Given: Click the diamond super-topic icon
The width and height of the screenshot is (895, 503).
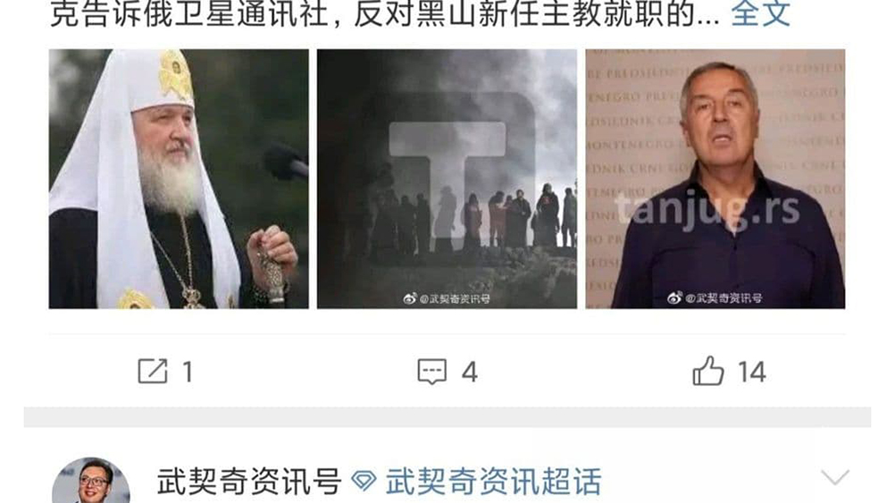Looking at the screenshot, I should coord(364,481).
